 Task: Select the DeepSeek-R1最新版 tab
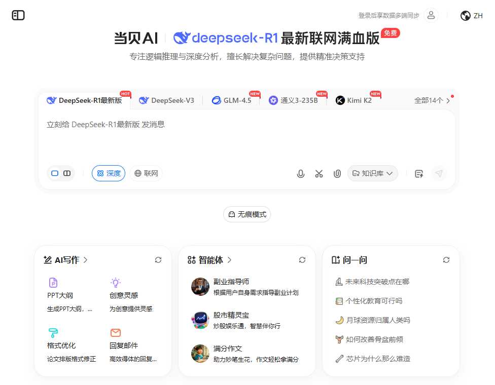84,100
